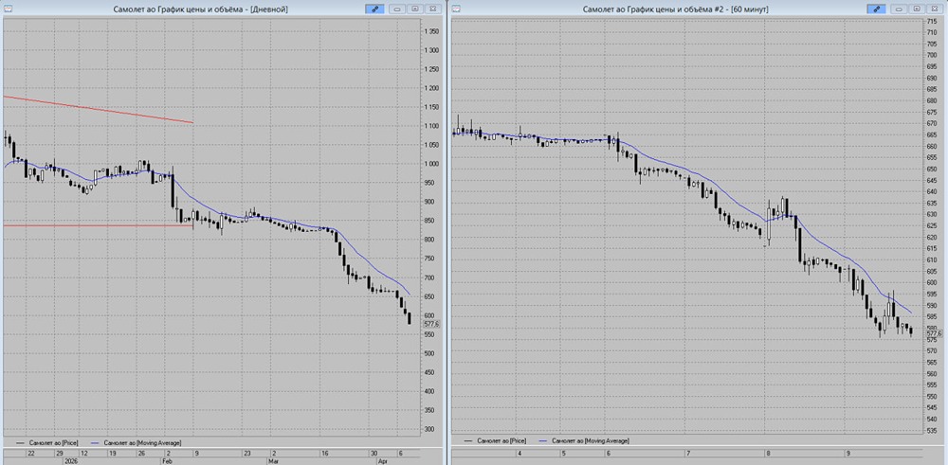This screenshot has height=465, width=948.
Task: Click the 577,6 current price label on the daily chart
Action: point(432,324)
